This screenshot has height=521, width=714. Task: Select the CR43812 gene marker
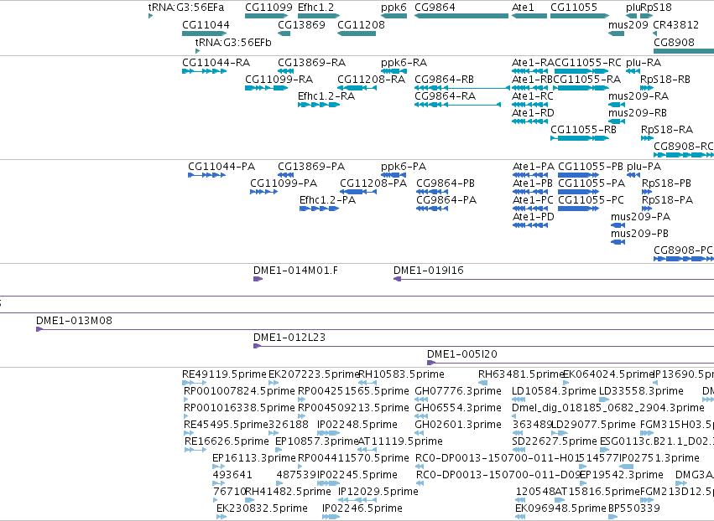[x=654, y=34]
